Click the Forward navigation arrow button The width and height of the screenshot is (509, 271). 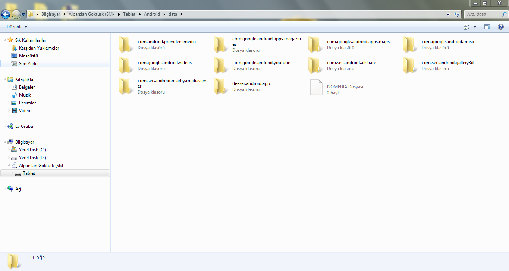(x=16, y=14)
